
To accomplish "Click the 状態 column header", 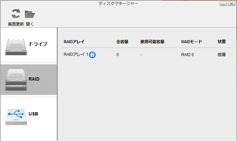I will [x=222, y=42].
